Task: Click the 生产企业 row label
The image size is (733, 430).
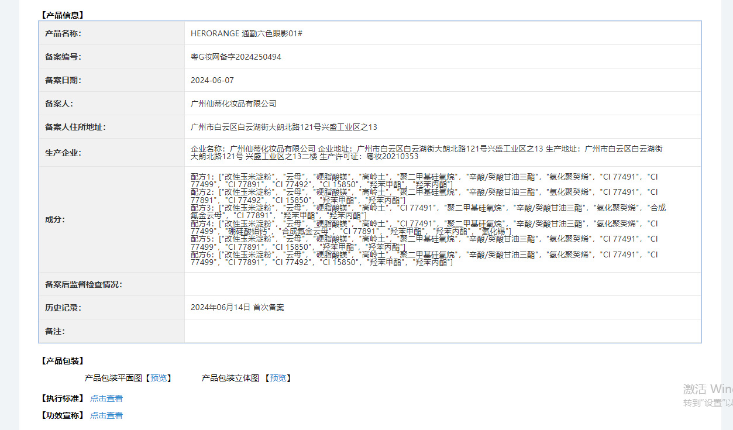Action: 63,153
